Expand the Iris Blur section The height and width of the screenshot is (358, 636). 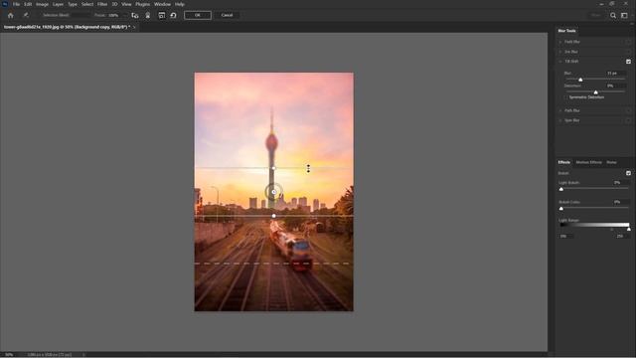pos(560,52)
